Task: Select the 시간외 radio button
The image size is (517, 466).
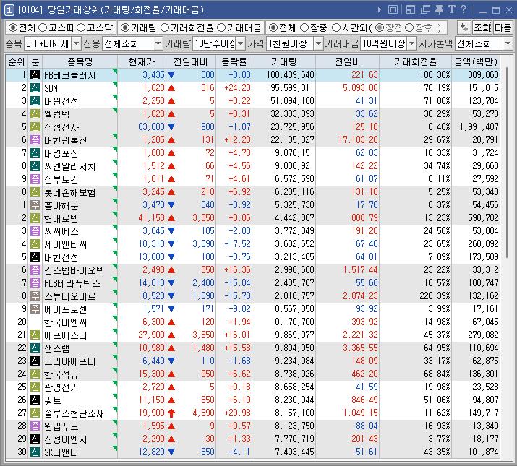Action: [x=336, y=27]
